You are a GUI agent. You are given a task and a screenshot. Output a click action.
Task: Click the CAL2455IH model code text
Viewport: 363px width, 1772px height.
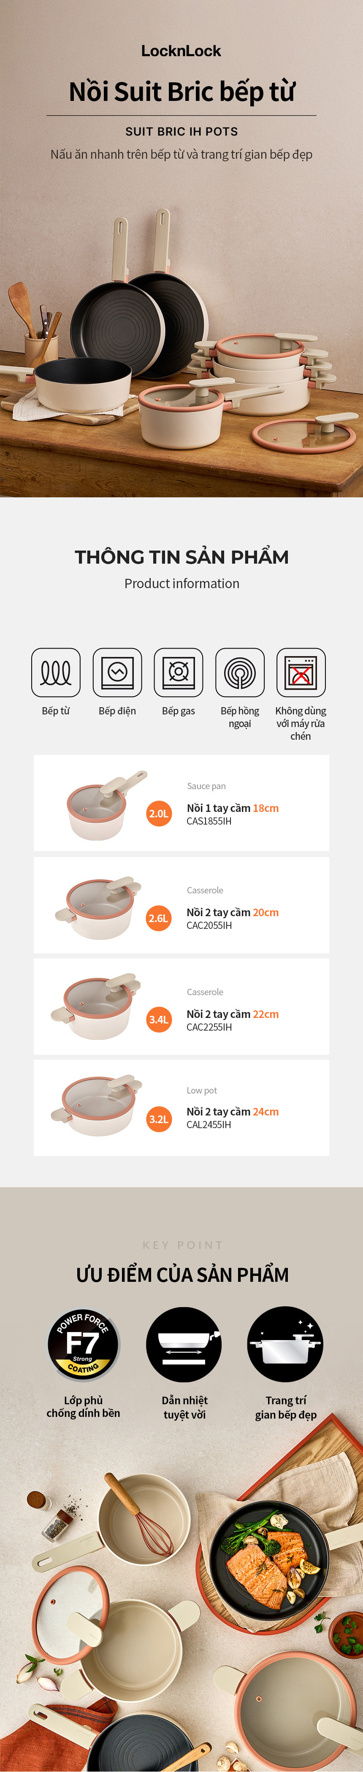coord(209,1124)
